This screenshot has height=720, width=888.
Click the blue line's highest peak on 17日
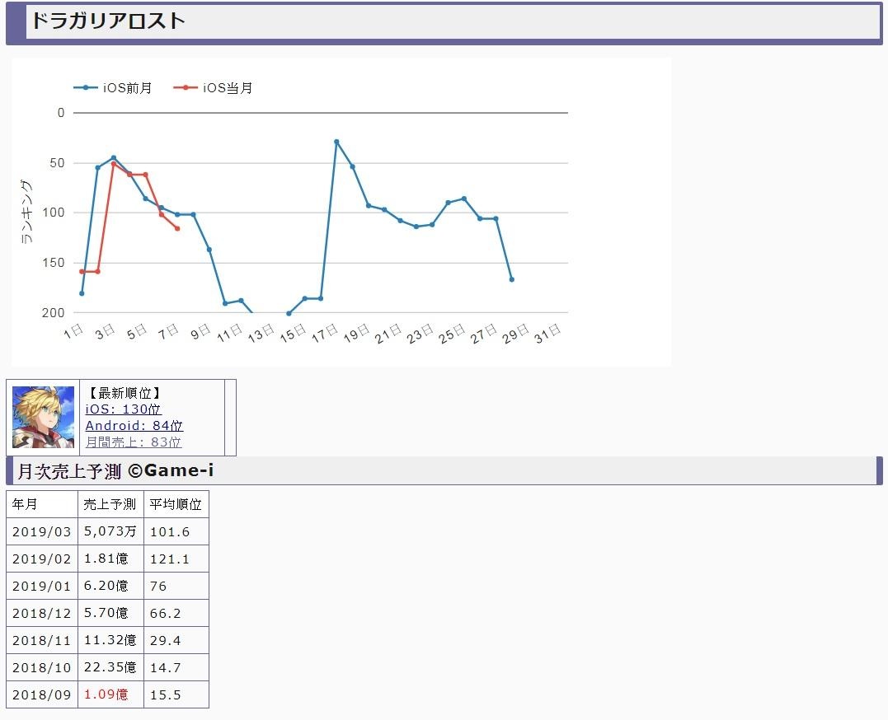tap(336, 142)
